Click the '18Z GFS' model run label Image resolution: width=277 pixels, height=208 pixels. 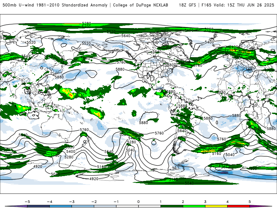click(187, 5)
